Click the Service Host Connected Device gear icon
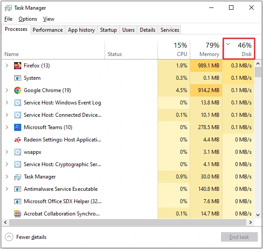The height and width of the screenshot is (249, 263). click(18, 115)
